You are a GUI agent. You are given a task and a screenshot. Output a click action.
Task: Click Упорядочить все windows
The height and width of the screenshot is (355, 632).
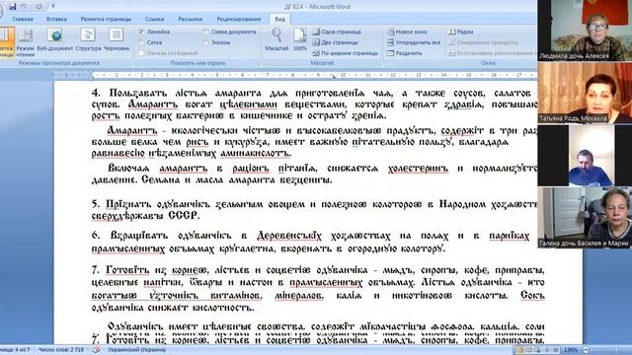click(x=414, y=42)
